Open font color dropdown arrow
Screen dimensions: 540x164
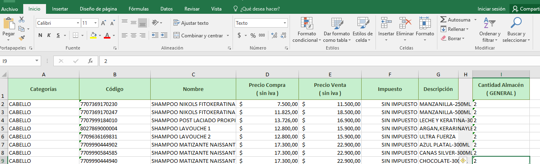[x=114, y=35]
